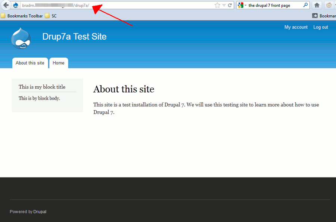Click the search magnifier icon
336x222 pixels.
pyautogui.click(x=305, y=5)
